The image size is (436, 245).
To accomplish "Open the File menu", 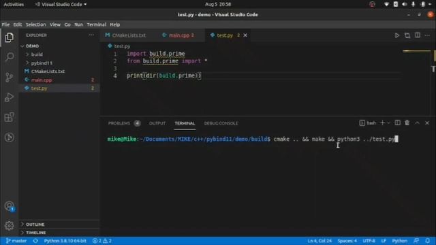I will pyautogui.click(x=5, y=24).
